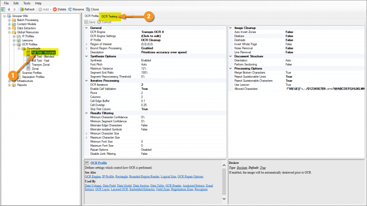
Task: Expand the Region of Interest property
Action: pos(86,44)
